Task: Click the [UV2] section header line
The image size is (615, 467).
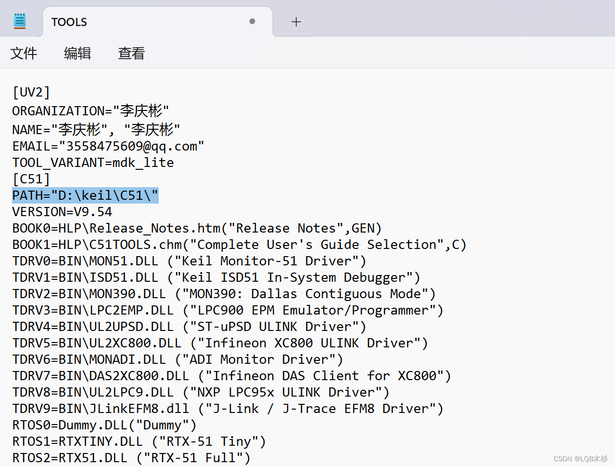Action: pyautogui.click(x=31, y=92)
